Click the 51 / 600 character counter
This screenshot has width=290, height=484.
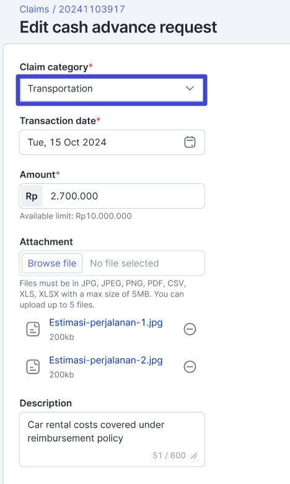(x=169, y=455)
